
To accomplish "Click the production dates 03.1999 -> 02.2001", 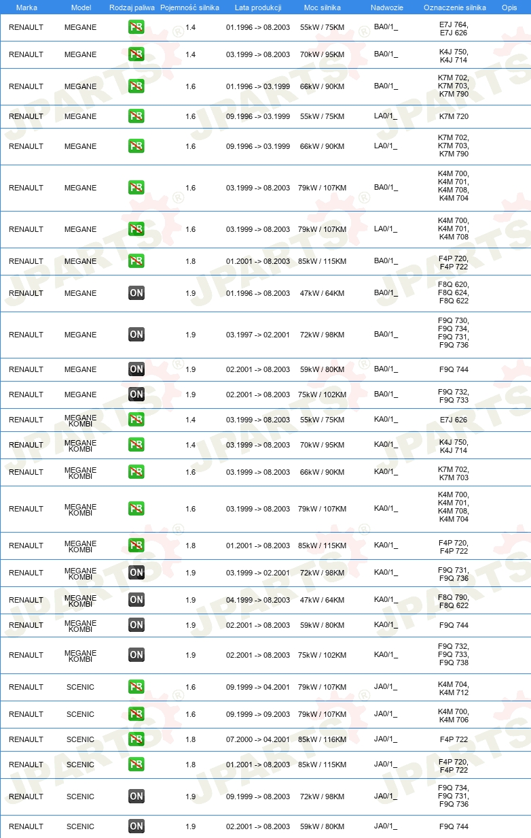I will (258, 573).
